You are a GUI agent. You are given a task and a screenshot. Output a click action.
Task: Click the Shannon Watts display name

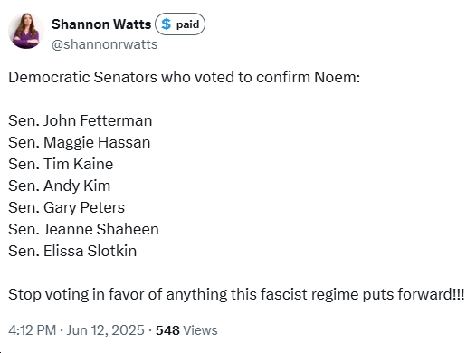(101, 24)
